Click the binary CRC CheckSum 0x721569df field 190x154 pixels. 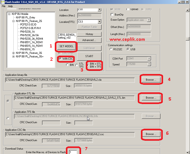[51, 86]
